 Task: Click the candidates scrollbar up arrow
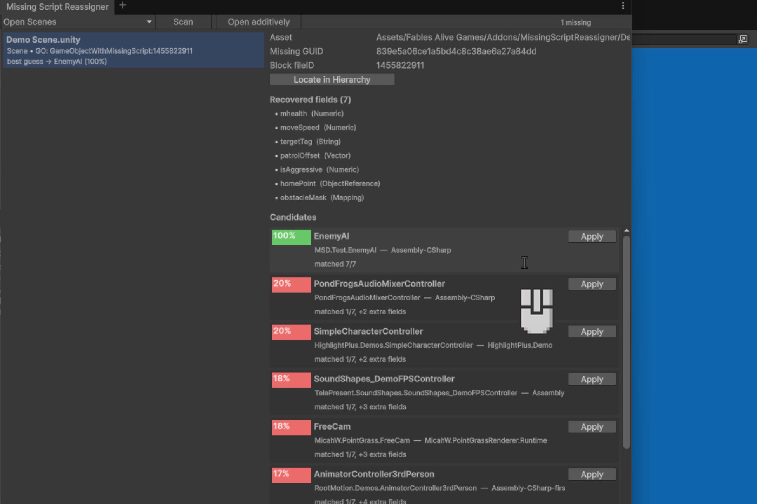click(x=626, y=231)
